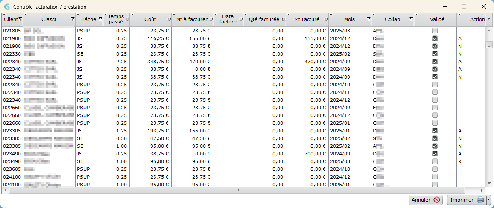Tick Validé on the 022660 row for 2025/01
This screenshot has width=494, height=208.
435,123
